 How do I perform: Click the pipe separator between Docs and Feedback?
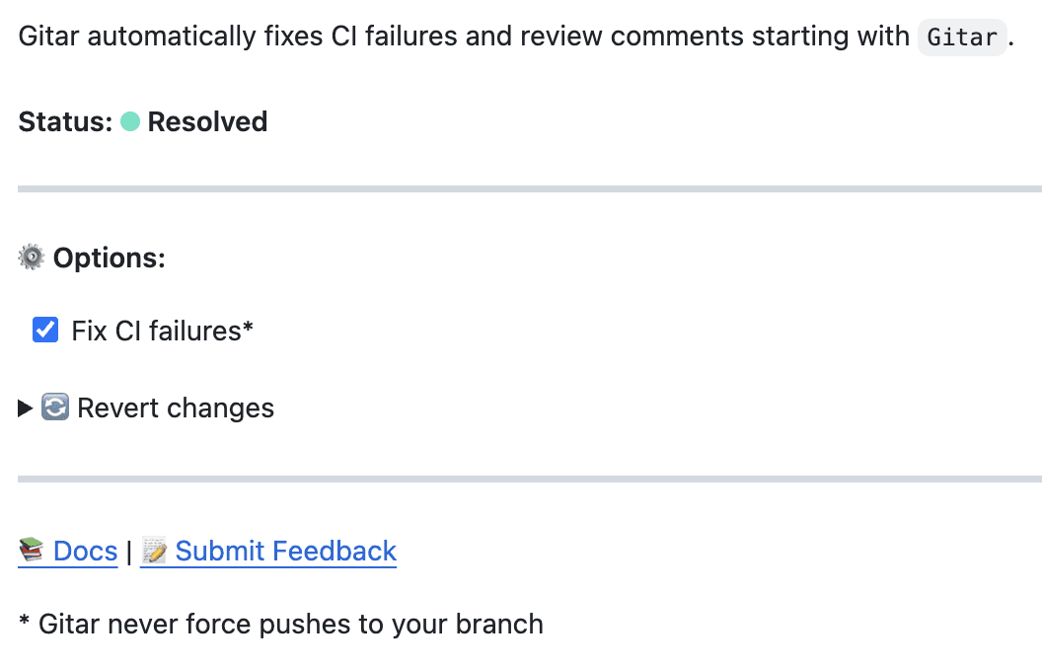[x=128, y=551]
